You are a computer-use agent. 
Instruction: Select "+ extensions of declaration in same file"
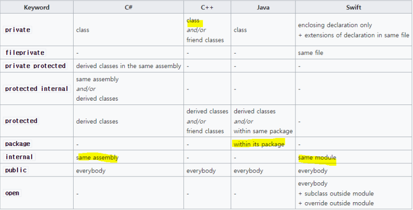[x=354, y=35]
